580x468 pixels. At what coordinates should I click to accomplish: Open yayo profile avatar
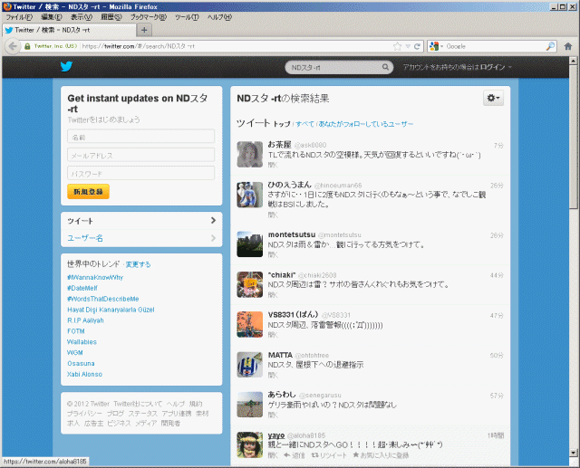point(250,444)
